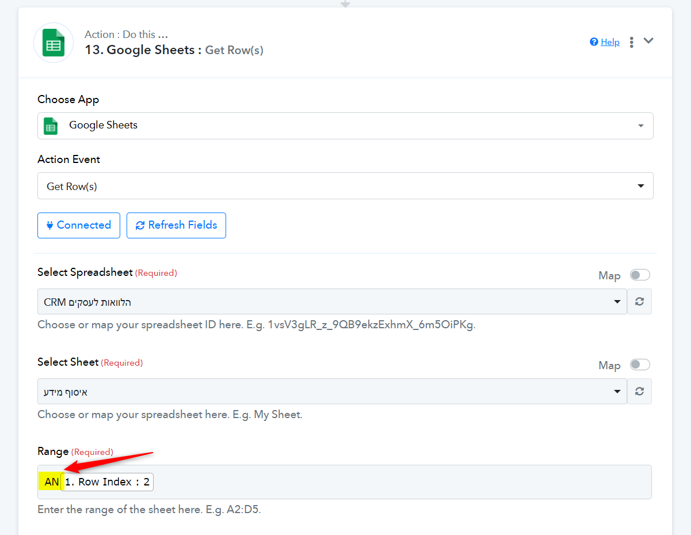Viewport: 691px width, 535px height.
Task: Open the three-dot options menu
Action: pos(632,42)
